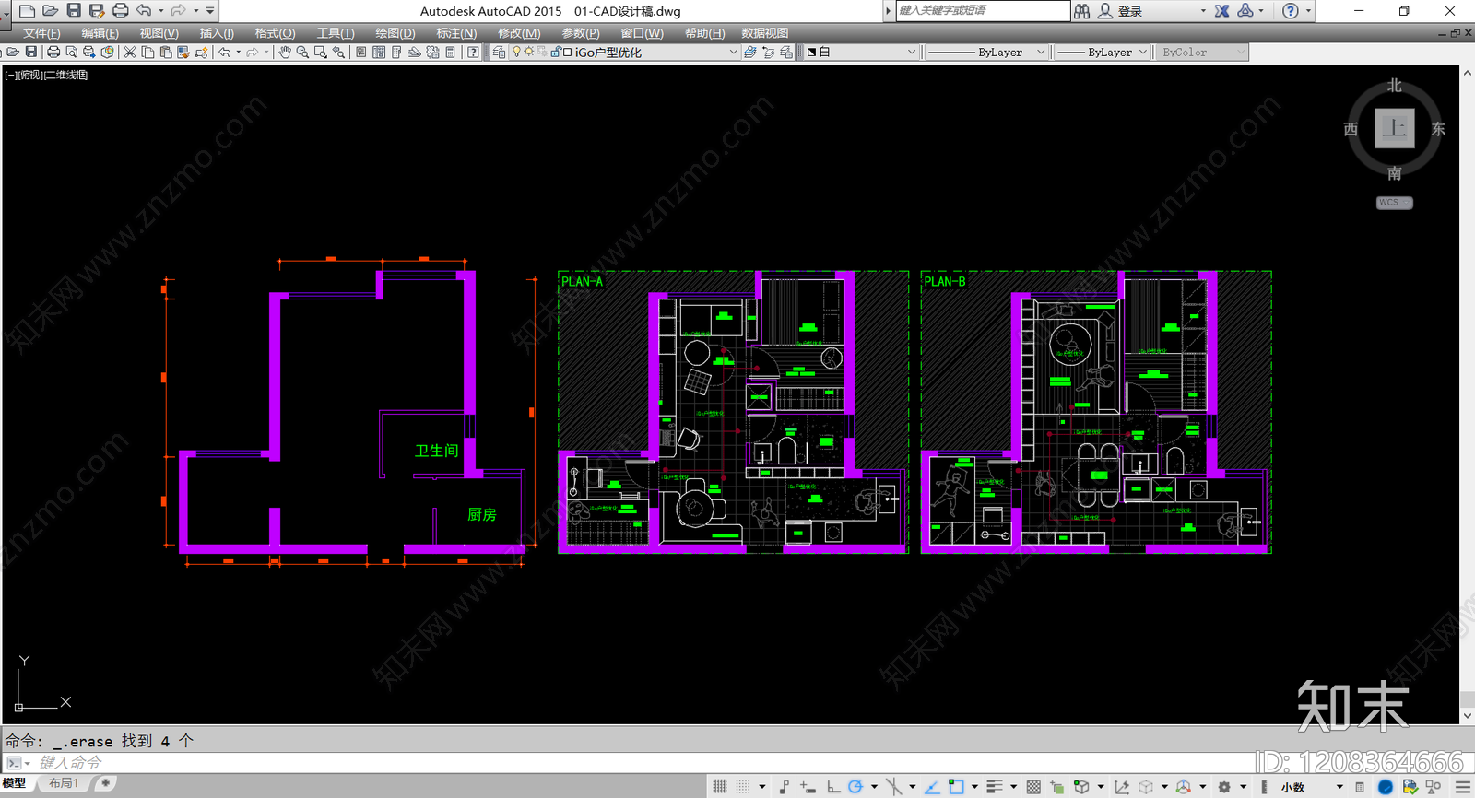This screenshot has height=798, width=1475.
Task: Open the workspace switching gear icon
Action: (x=1224, y=787)
